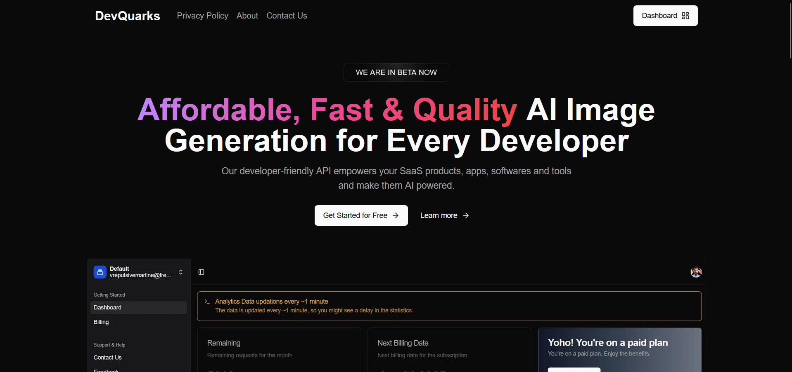The width and height of the screenshot is (792, 372).
Task: Click Get Started for Free
Action: (361, 215)
